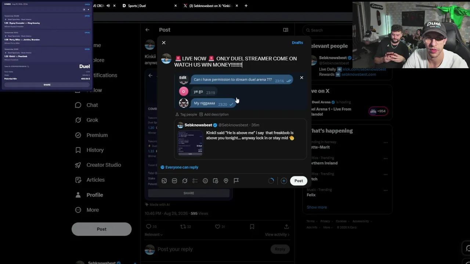This screenshot has width=470, height=264.
Task: Share the post via share icon
Action: point(286,227)
